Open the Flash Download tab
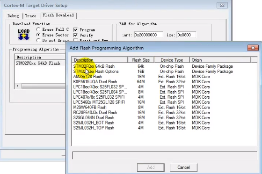This screenshot has width=262, height=174. coord(58,15)
